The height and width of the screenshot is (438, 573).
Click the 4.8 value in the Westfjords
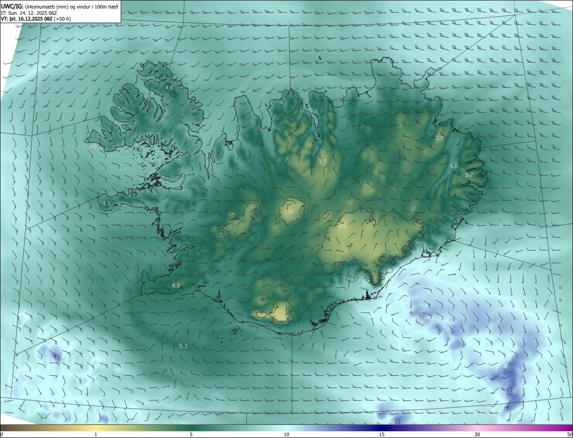tap(169, 88)
